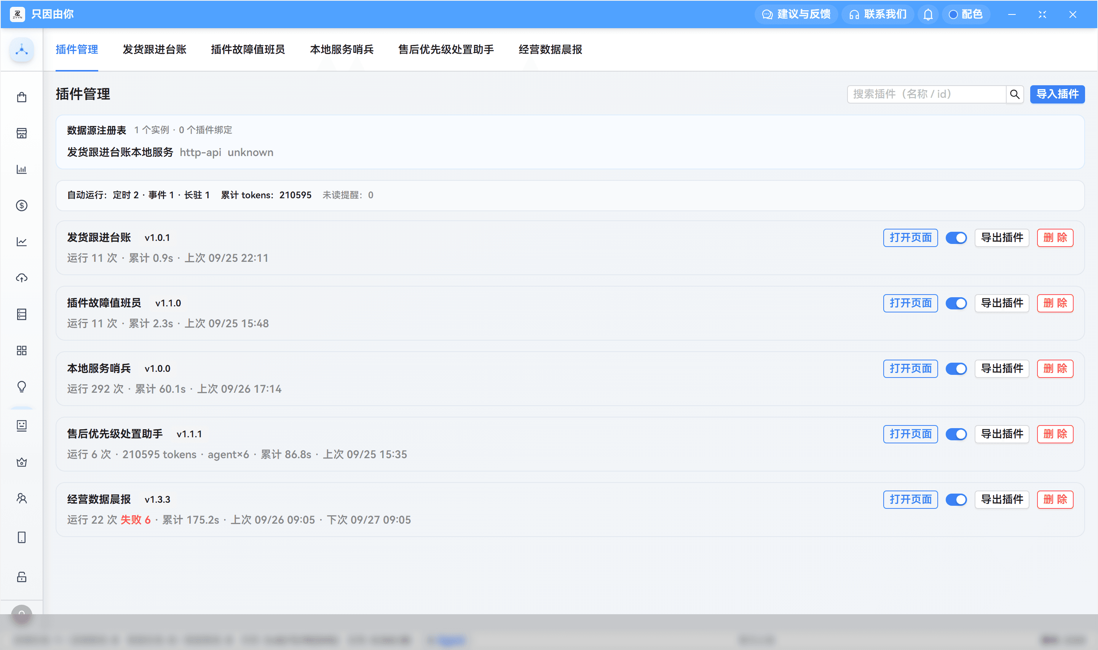1098x650 pixels.
Task: Click the 失败 6 text in 经营数据晨报
Action: tap(136, 520)
